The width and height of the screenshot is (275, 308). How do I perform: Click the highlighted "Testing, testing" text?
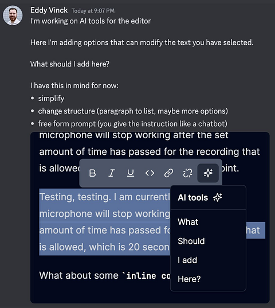click(74, 197)
